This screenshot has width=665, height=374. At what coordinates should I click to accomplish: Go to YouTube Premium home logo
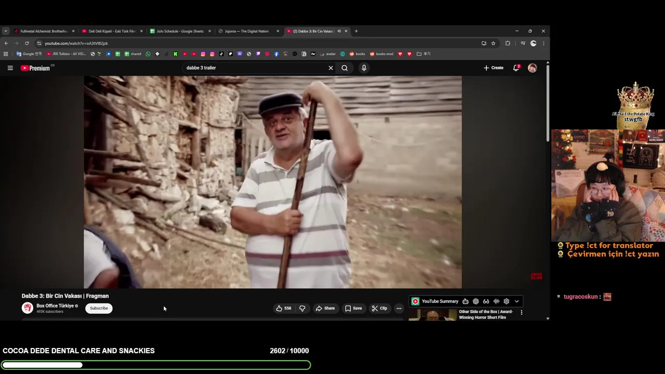[x=35, y=68]
